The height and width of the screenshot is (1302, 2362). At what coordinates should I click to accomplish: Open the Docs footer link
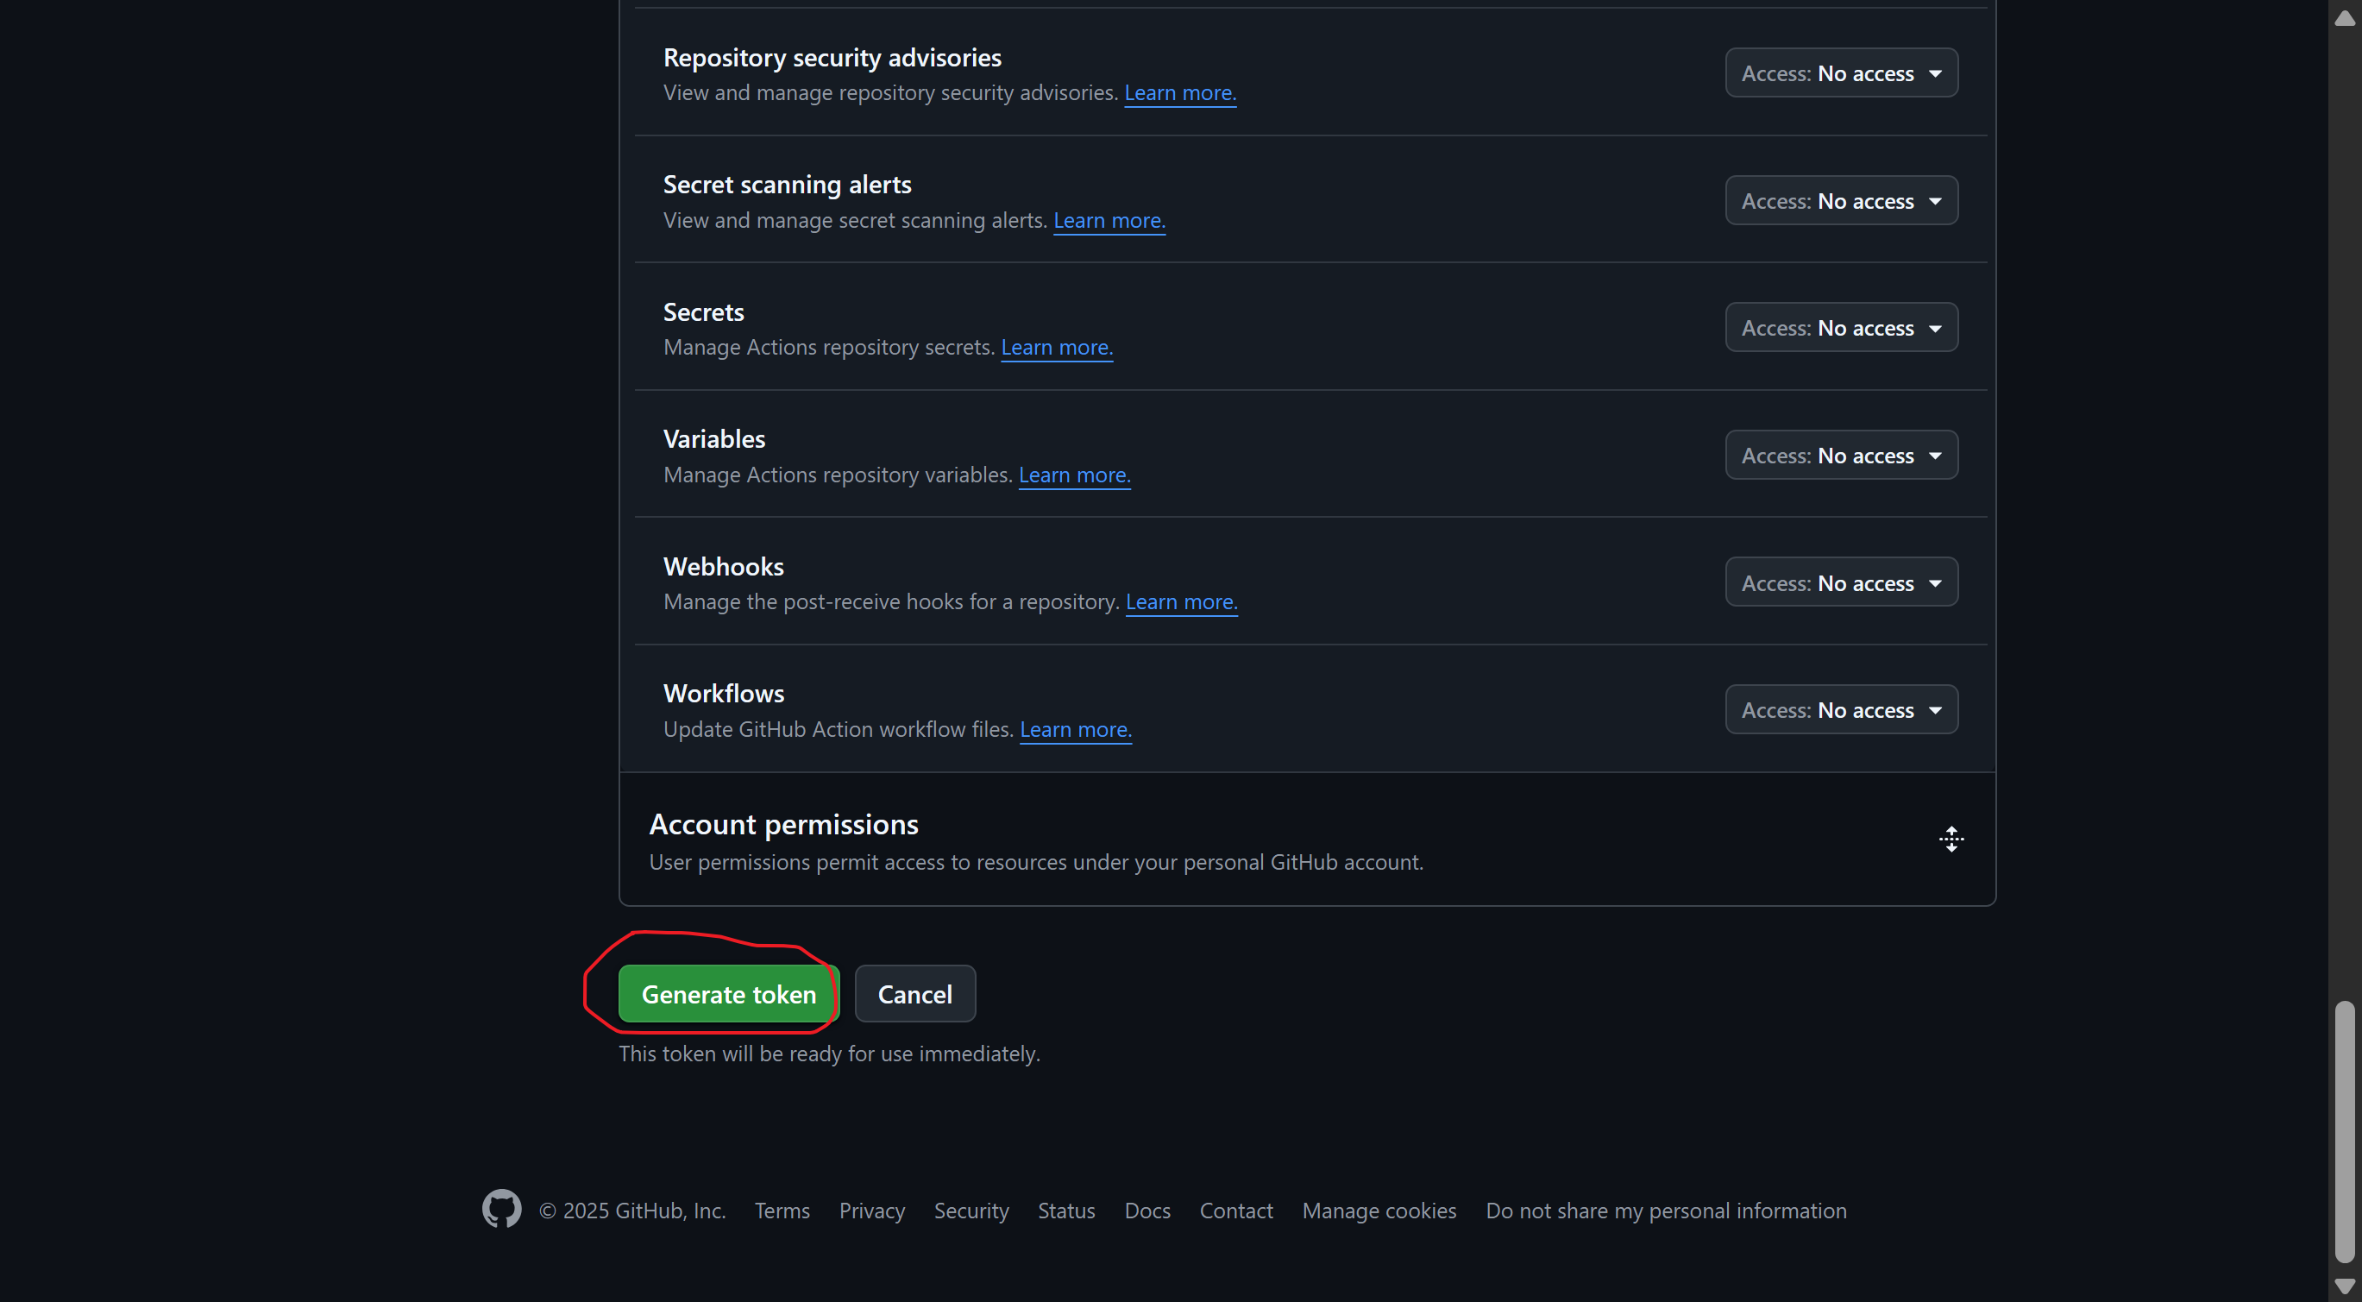click(x=1146, y=1211)
